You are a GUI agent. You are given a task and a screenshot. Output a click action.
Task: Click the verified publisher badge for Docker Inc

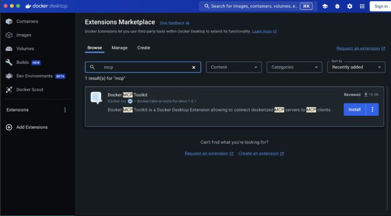coord(130,101)
